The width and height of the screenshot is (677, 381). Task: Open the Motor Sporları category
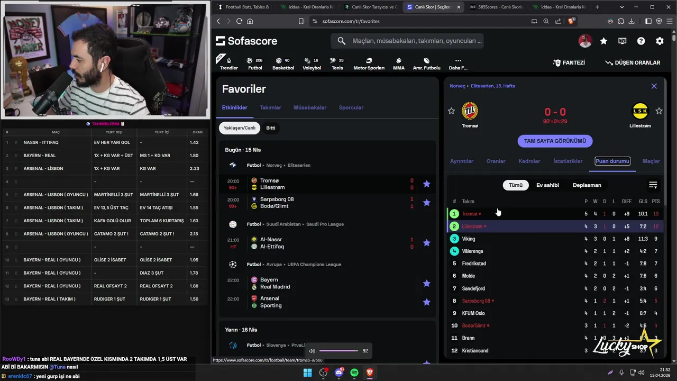coord(369,63)
